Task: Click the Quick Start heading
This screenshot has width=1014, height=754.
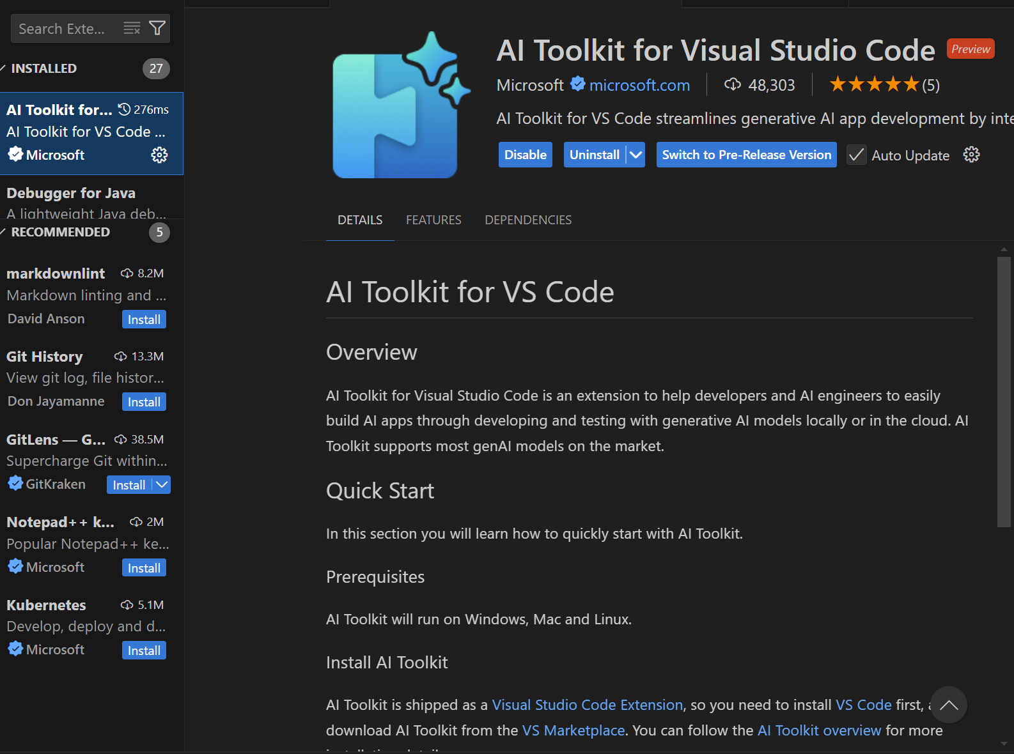Action: pos(380,491)
